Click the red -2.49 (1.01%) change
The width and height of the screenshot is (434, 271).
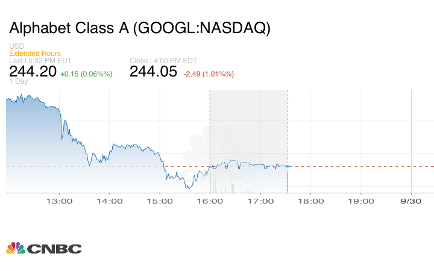(x=209, y=74)
